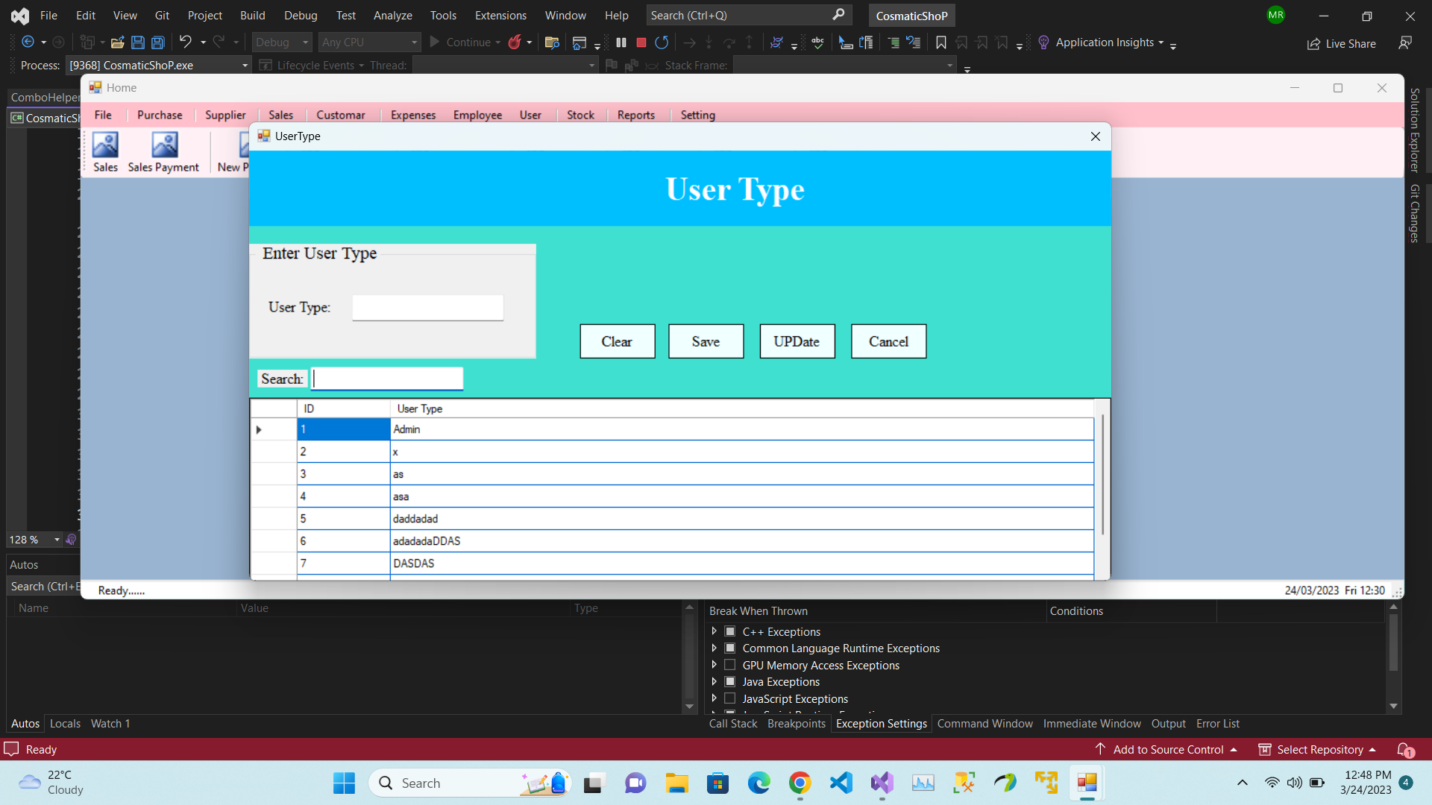Open the Reports menu in Home window
The height and width of the screenshot is (805, 1432).
point(635,115)
